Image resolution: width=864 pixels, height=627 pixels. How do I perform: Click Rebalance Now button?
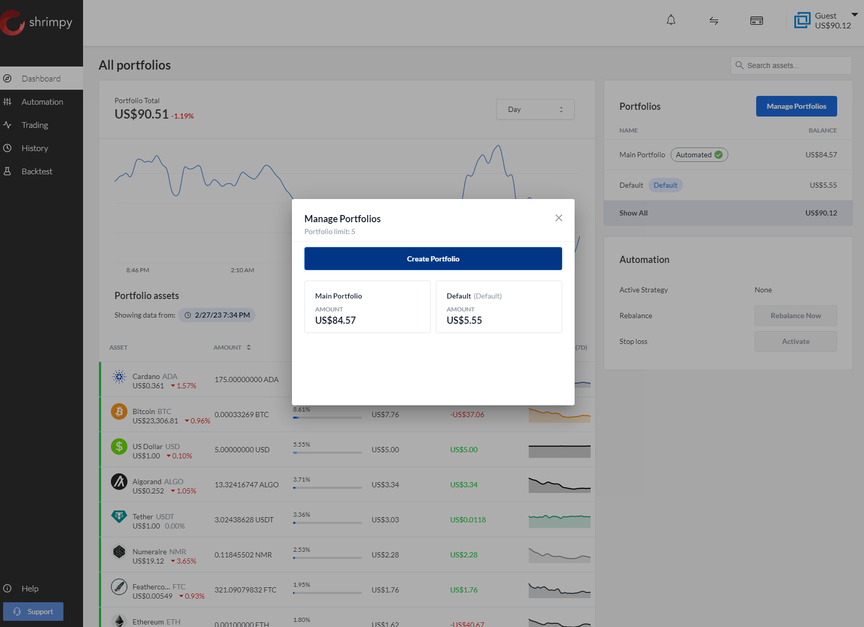(x=796, y=316)
